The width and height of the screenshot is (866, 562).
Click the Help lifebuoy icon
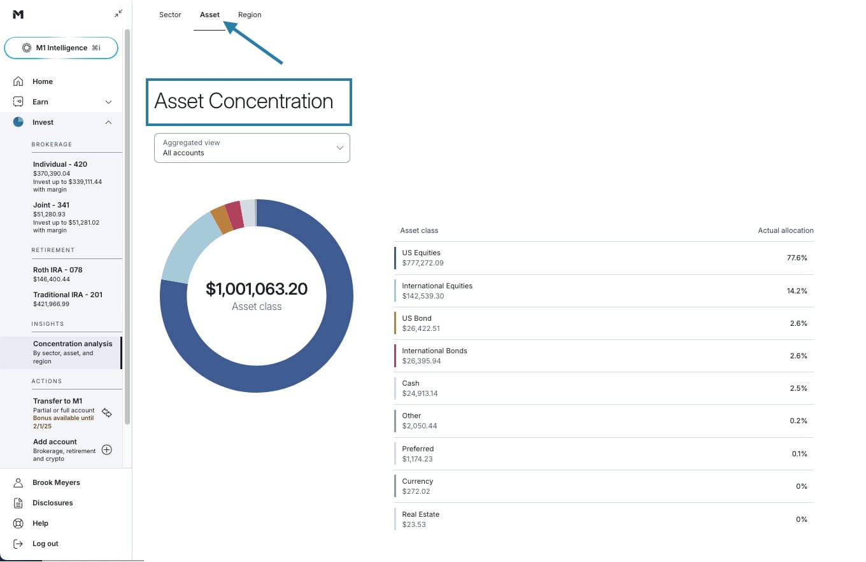[x=18, y=523]
